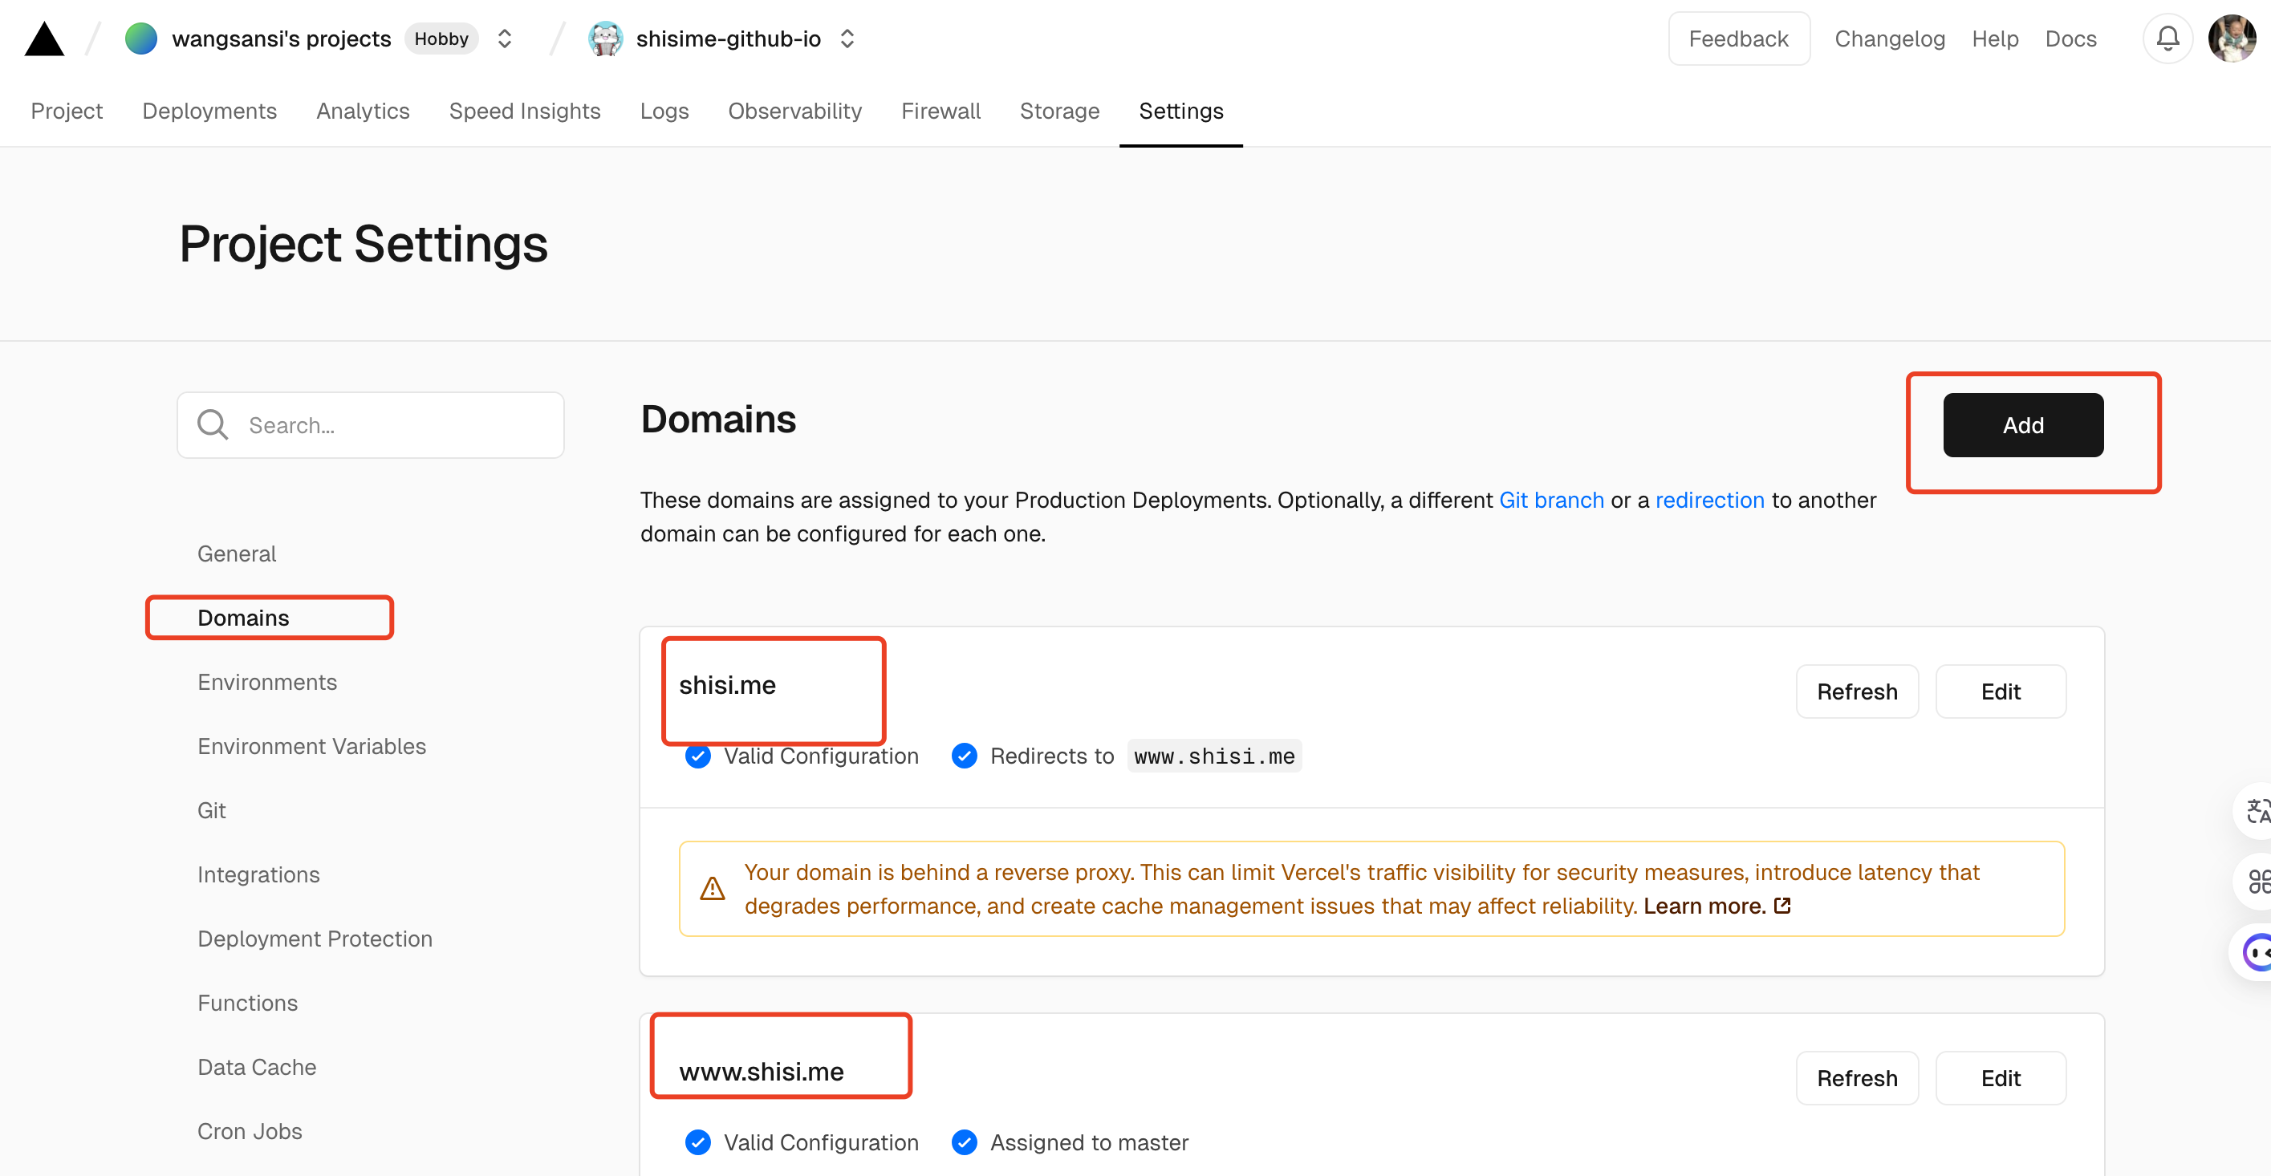The height and width of the screenshot is (1176, 2271).
Task: Click the shisime-github-io project avatar
Action: point(606,39)
